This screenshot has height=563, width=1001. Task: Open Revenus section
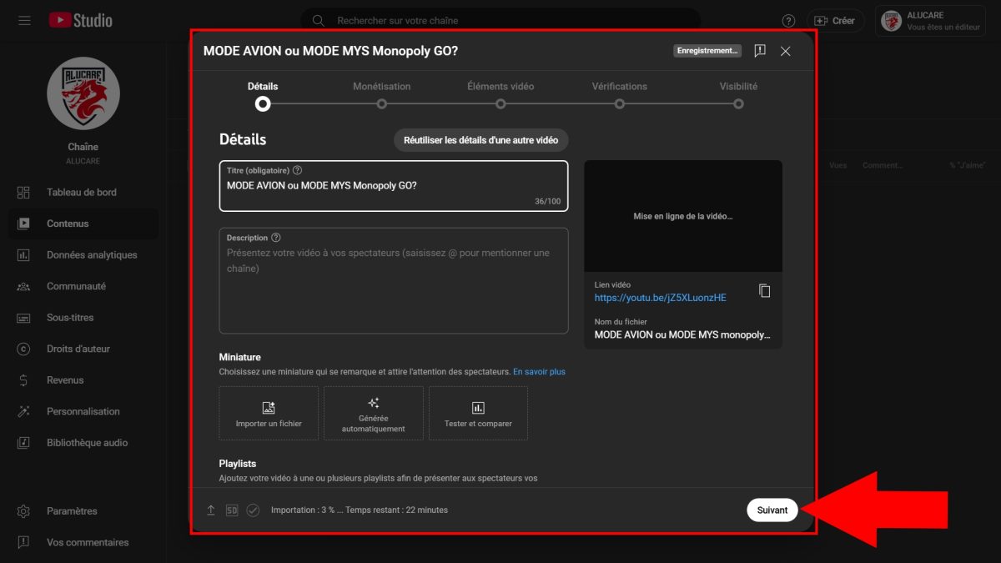click(65, 380)
